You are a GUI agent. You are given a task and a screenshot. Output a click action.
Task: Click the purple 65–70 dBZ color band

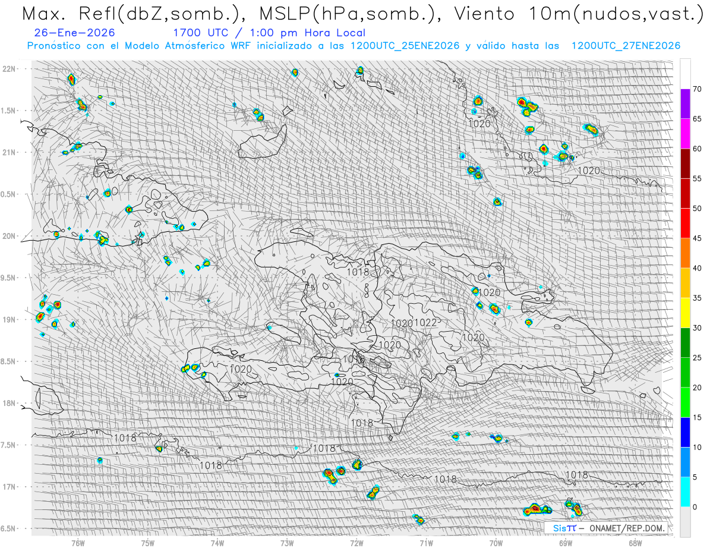685,104
